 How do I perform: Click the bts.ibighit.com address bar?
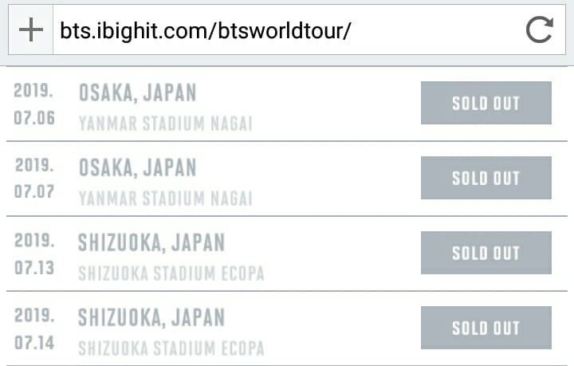click(x=287, y=30)
